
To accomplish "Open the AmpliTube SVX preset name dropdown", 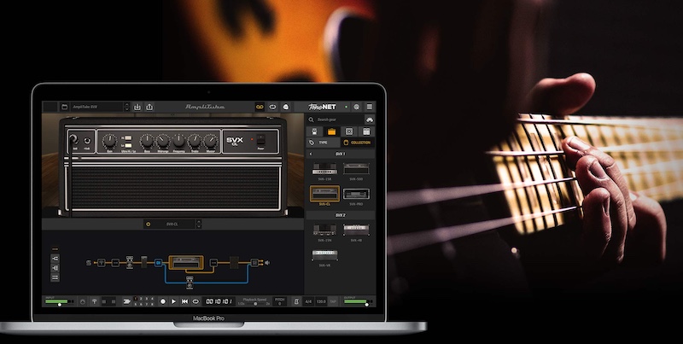I will coord(97,107).
